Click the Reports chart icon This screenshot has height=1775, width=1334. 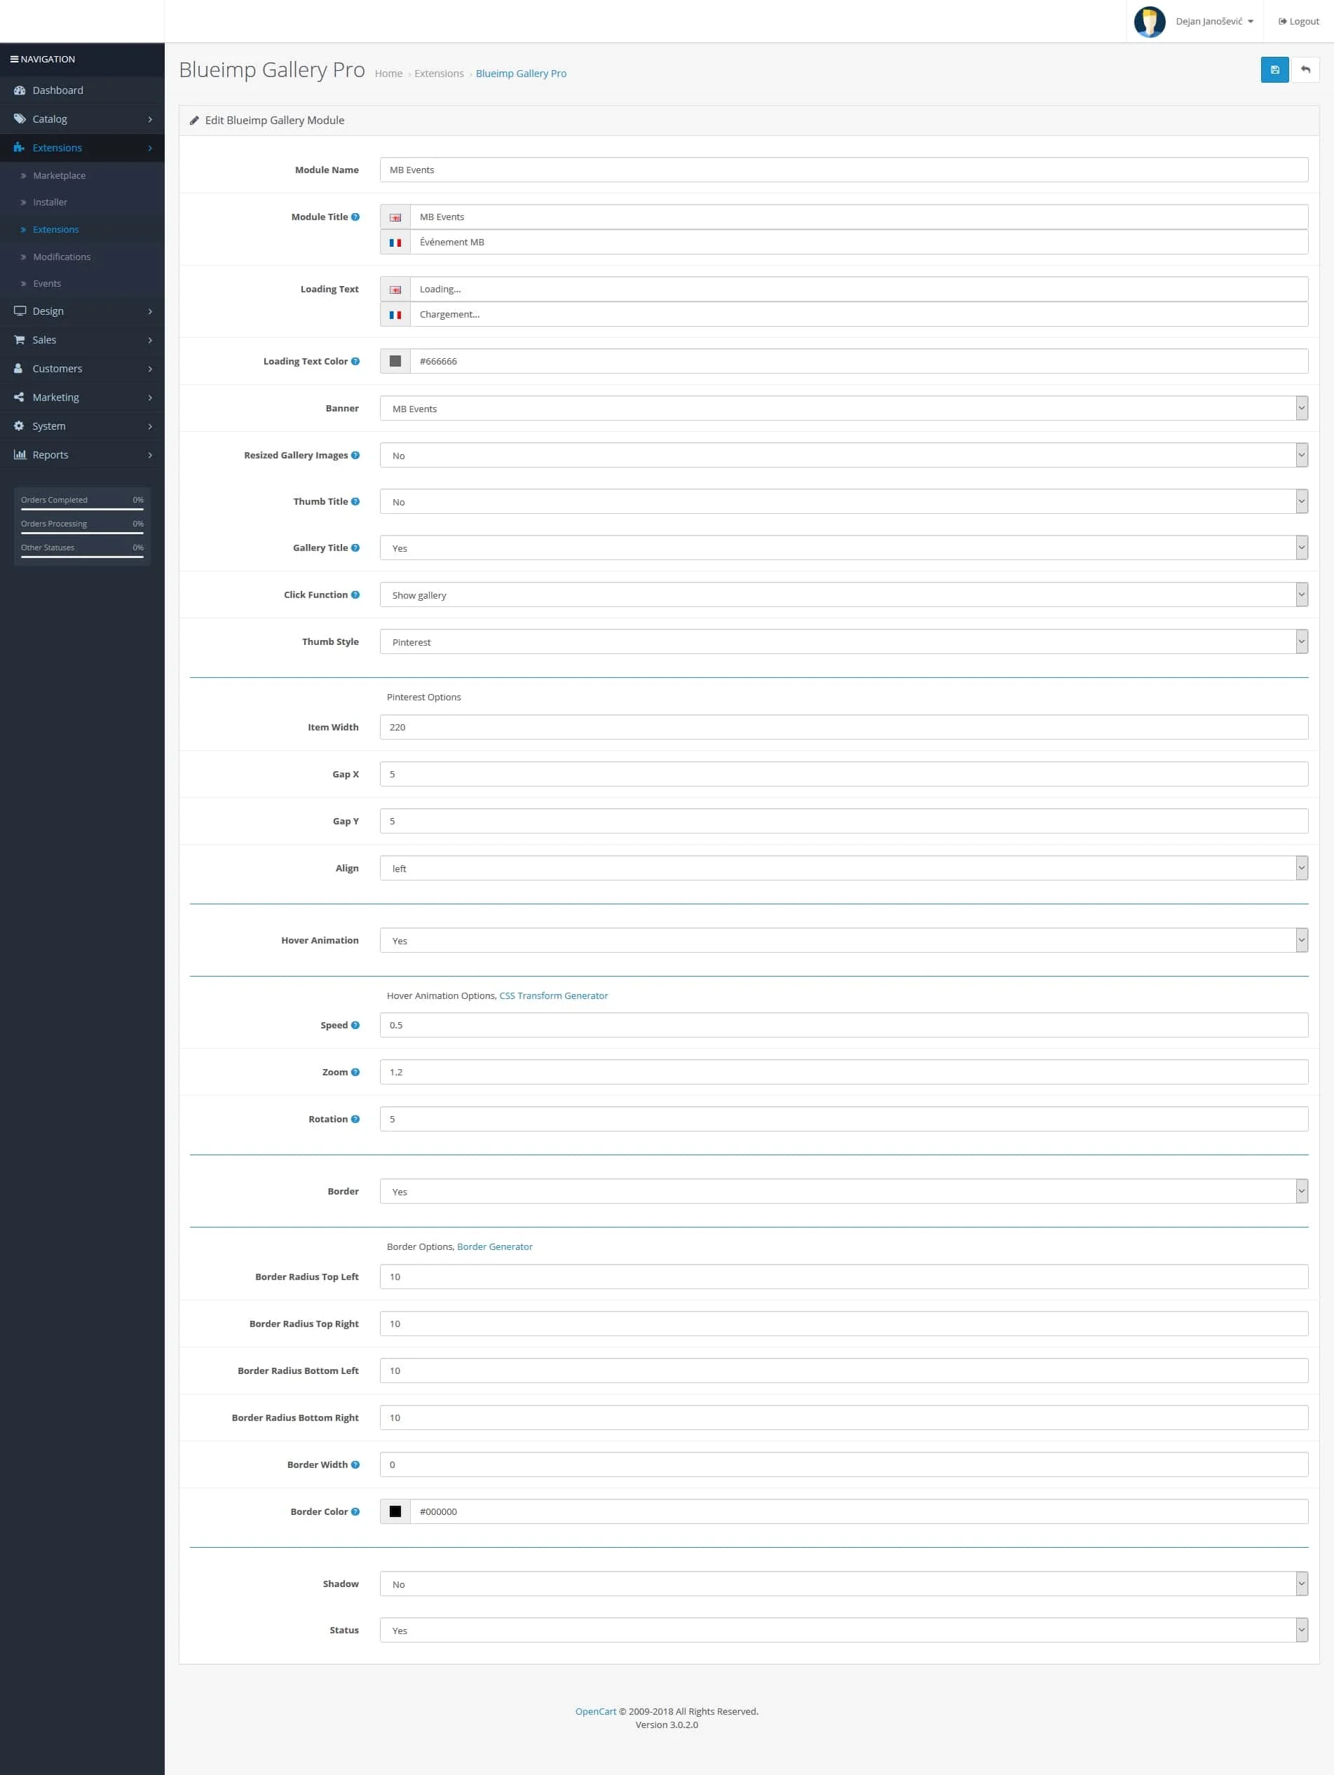[19, 455]
